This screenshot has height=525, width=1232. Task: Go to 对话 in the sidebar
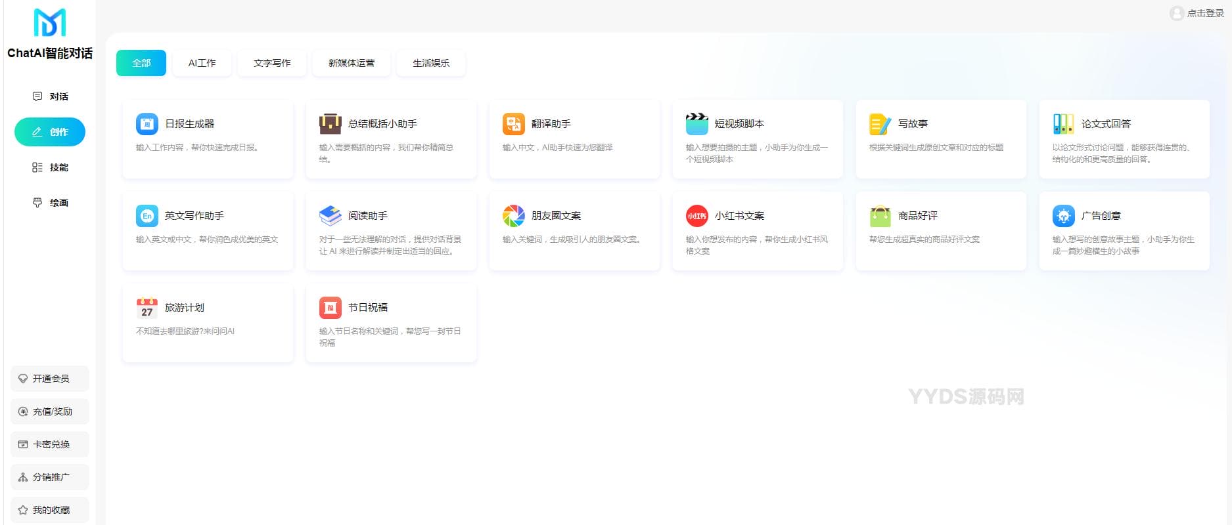tap(50, 96)
